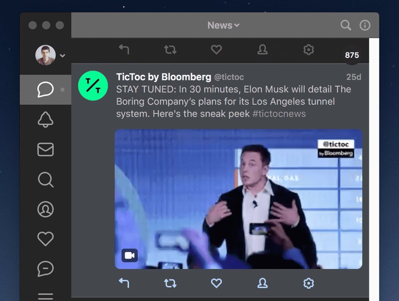Show liked tweets via sidebar heart icon
Image resolution: width=399 pixels, height=301 pixels.
point(45,239)
